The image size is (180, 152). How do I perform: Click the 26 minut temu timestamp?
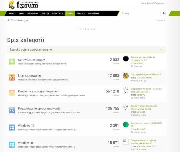138,98
